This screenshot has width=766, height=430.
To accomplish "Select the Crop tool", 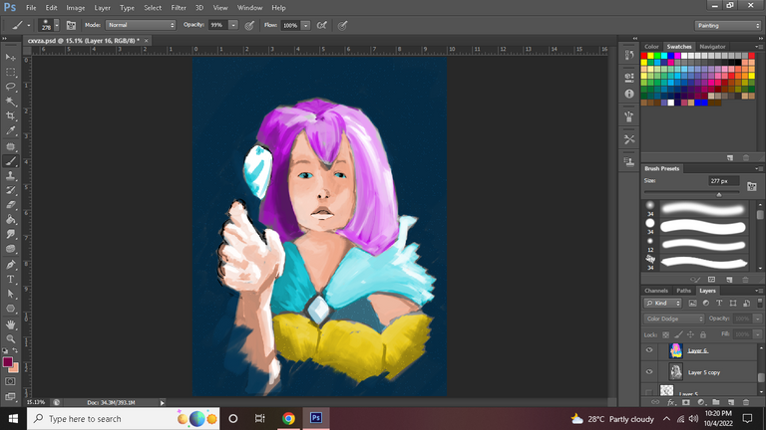I will (10, 116).
